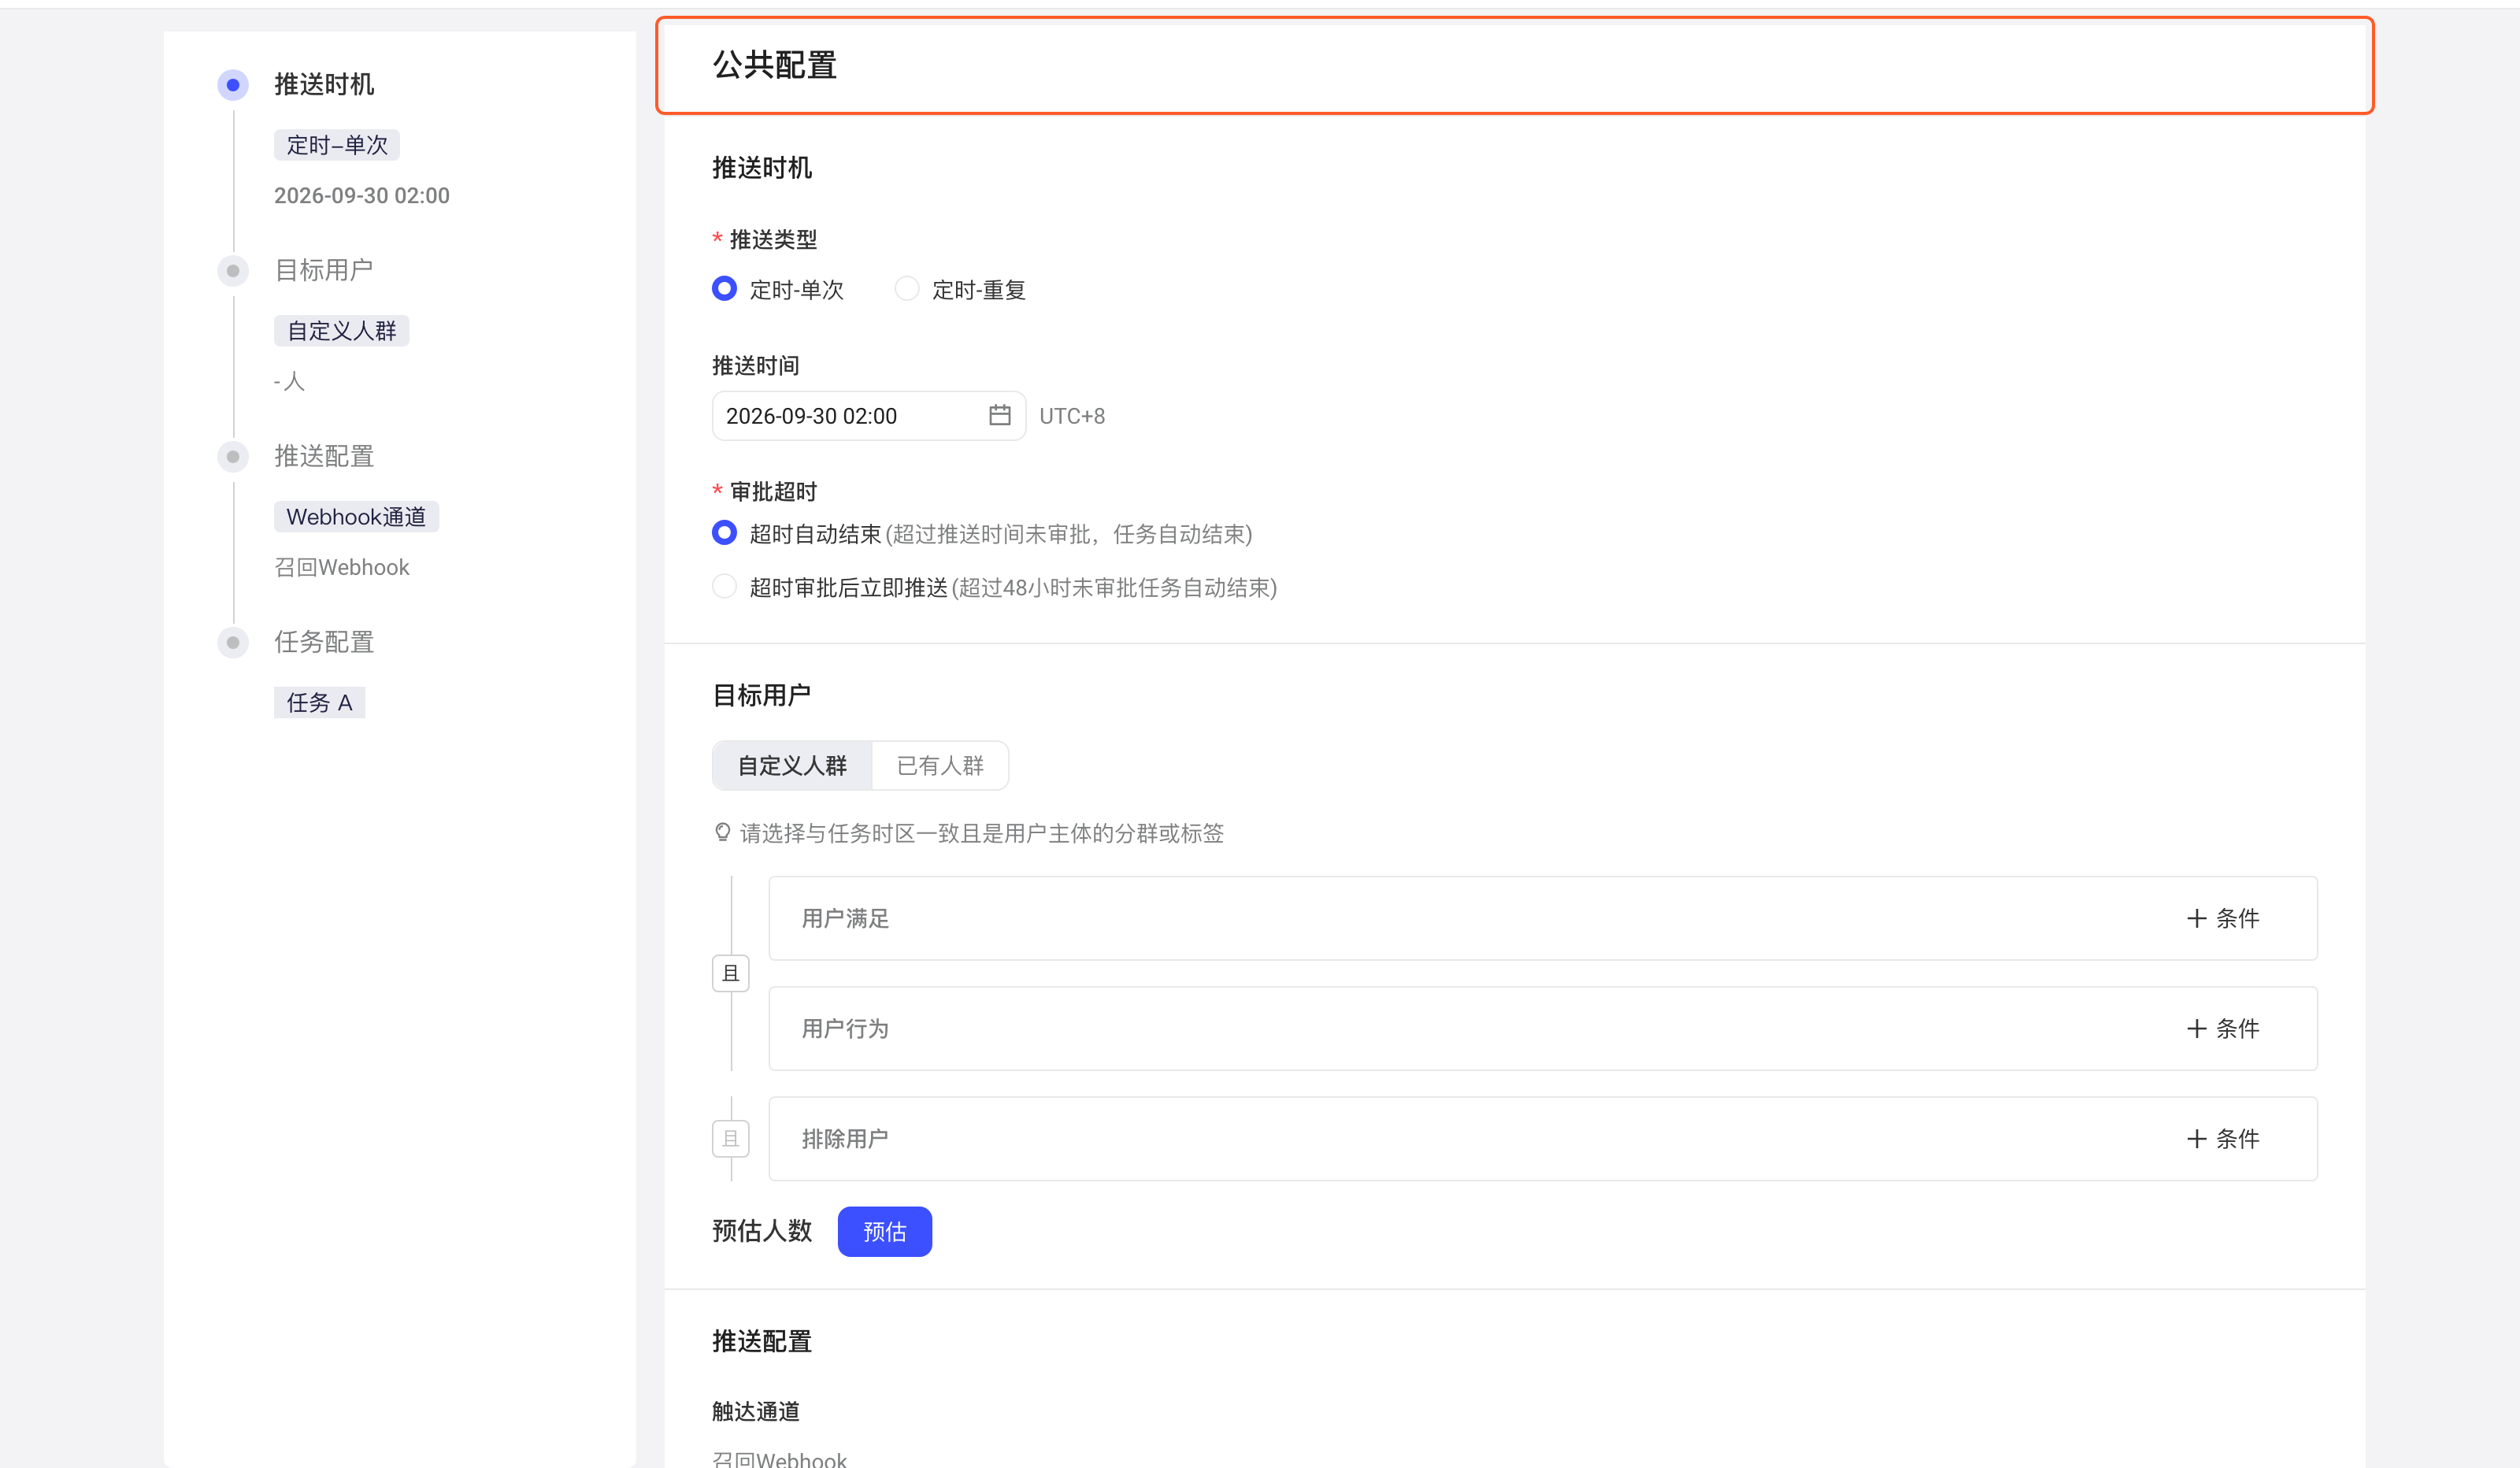Click the 任务 A tag in sidebar
The height and width of the screenshot is (1468, 2520).
(319, 703)
